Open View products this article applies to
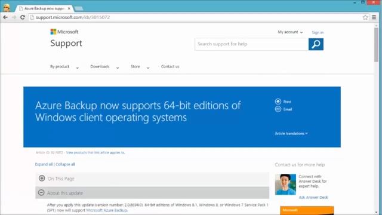382x215 pixels. (95, 153)
